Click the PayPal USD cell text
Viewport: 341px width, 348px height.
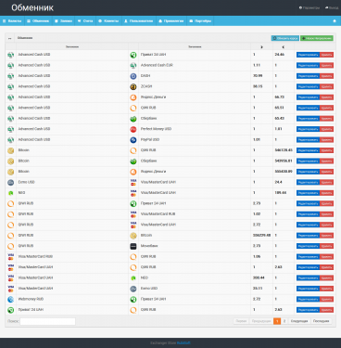point(150,140)
